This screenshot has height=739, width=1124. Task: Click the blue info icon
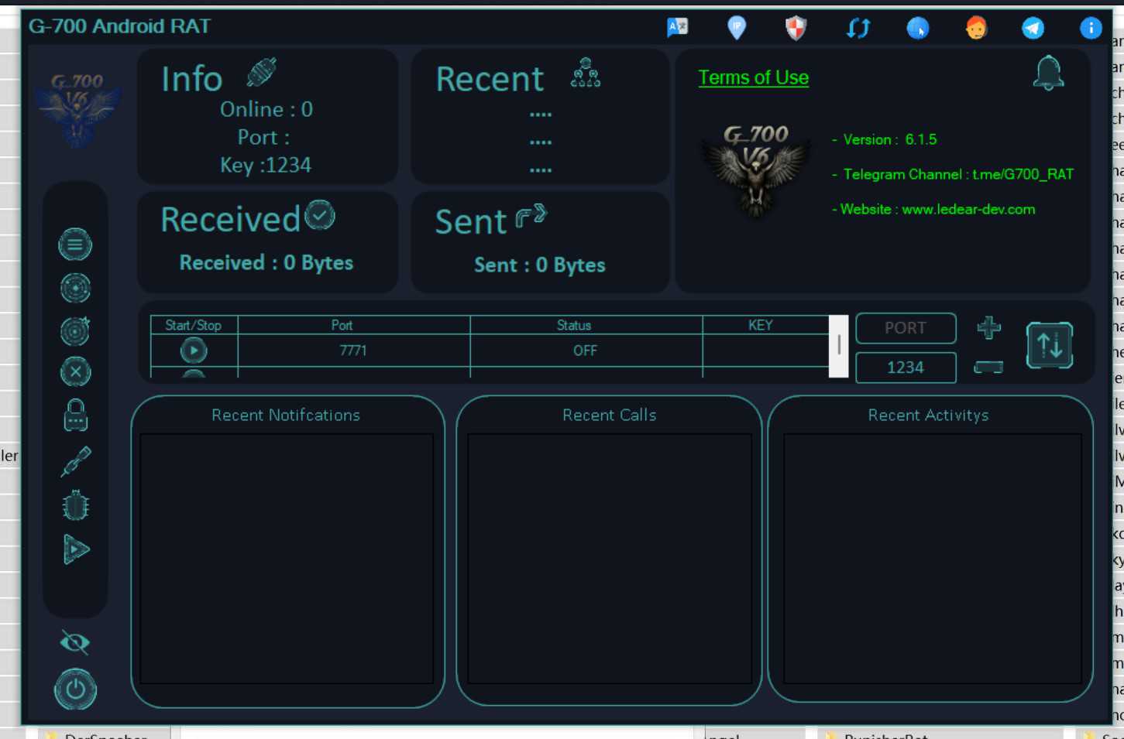tap(1091, 29)
